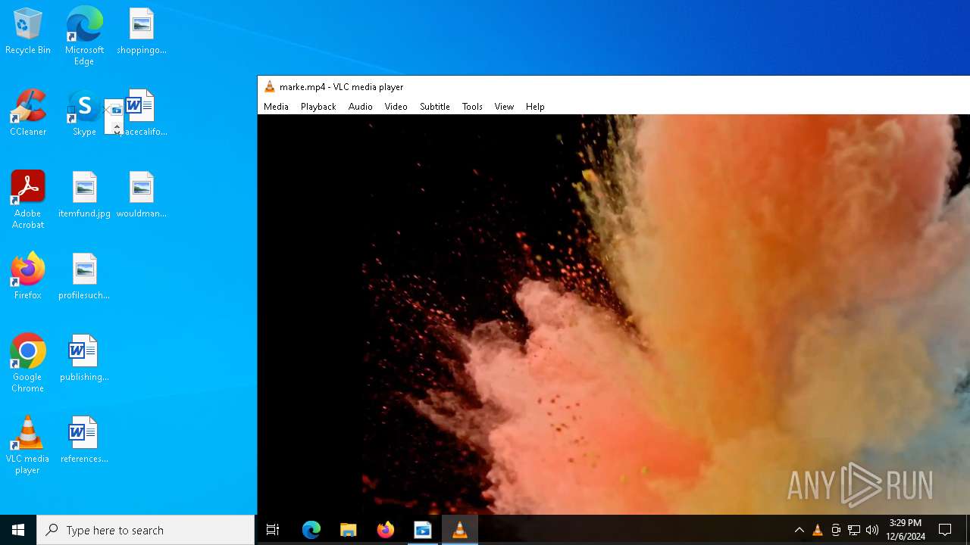970x545 pixels.
Task: Select the profilesuch... image file icon
Action: tap(84, 277)
